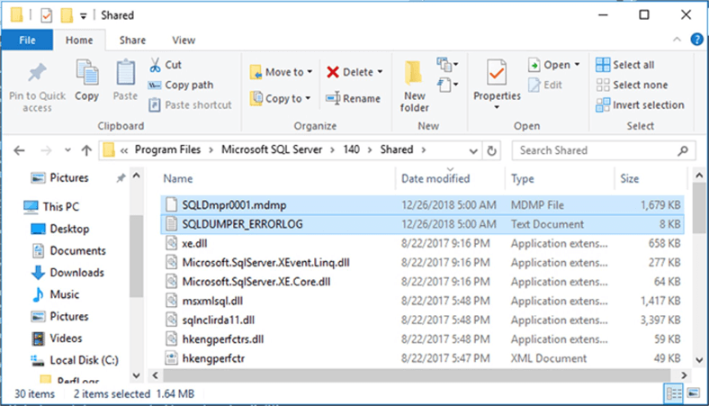Choose Select all
This screenshot has width=709, height=406.
coord(625,65)
